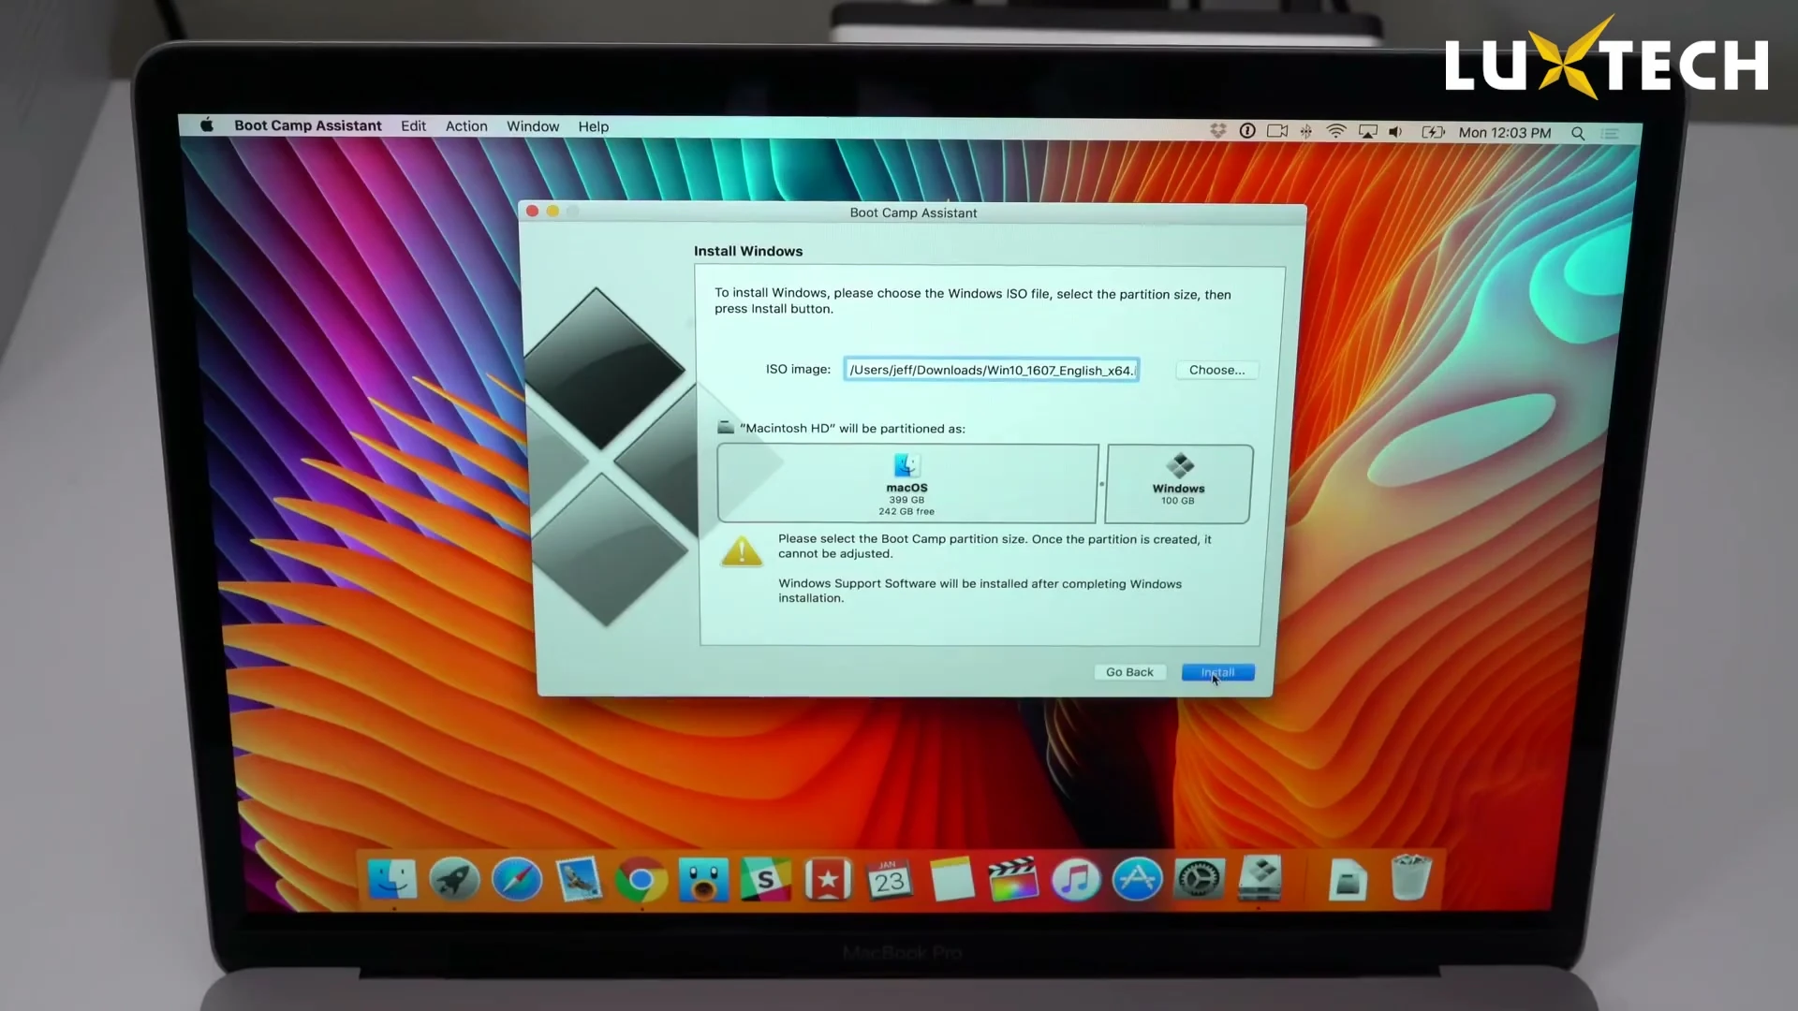Open Mail from the Dock
The image size is (1798, 1011).
(x=579, y=880)
